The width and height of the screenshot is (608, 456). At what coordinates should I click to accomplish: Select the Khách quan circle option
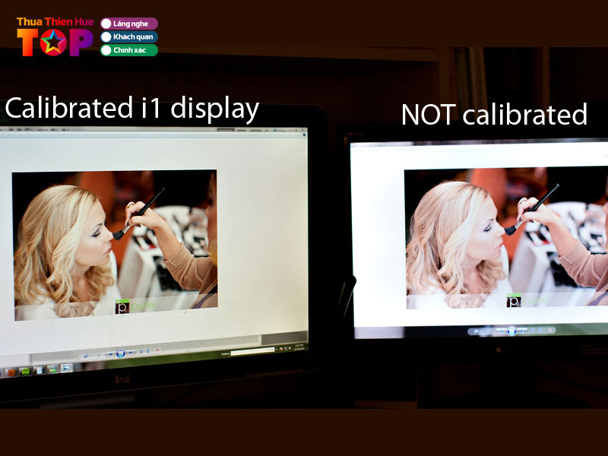[x=106, y=36]
